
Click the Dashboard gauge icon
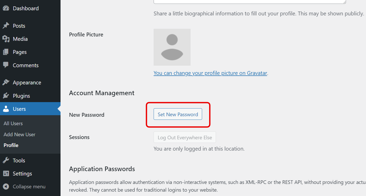pos(6,8)
